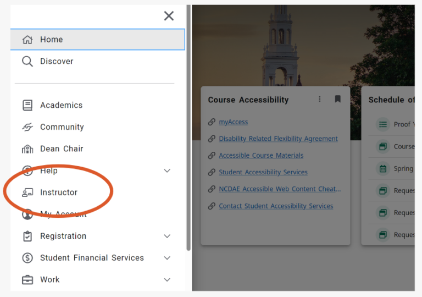Click the Home house icon
Image resolution: width=422 pixels, height=297 pixels.
(27, 40)
